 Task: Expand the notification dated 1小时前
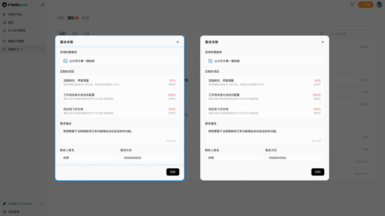(x=365, y=80)
